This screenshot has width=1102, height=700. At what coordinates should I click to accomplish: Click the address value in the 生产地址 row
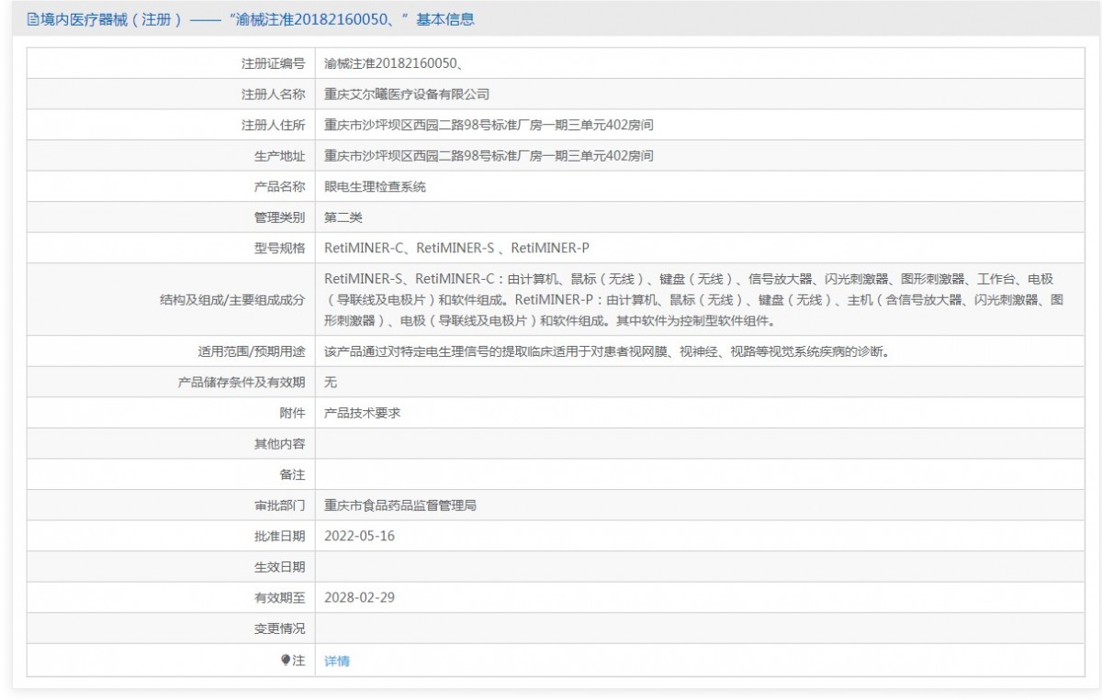coord(489,156)
